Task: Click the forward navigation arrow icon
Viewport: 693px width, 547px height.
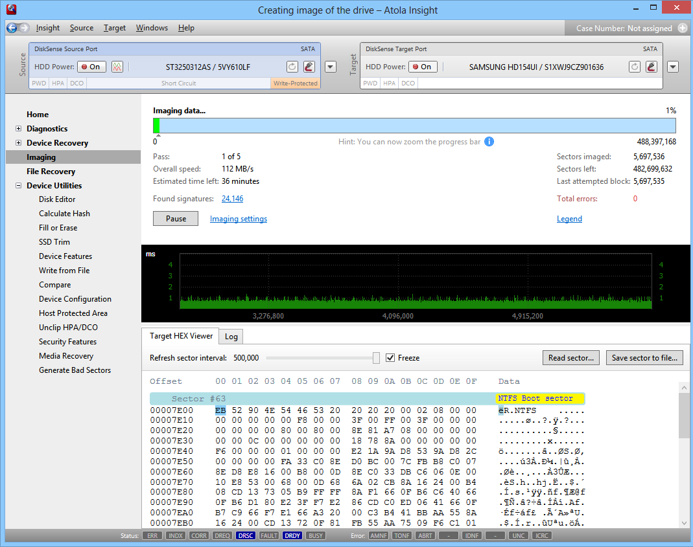Action: [x=24, y=28]
